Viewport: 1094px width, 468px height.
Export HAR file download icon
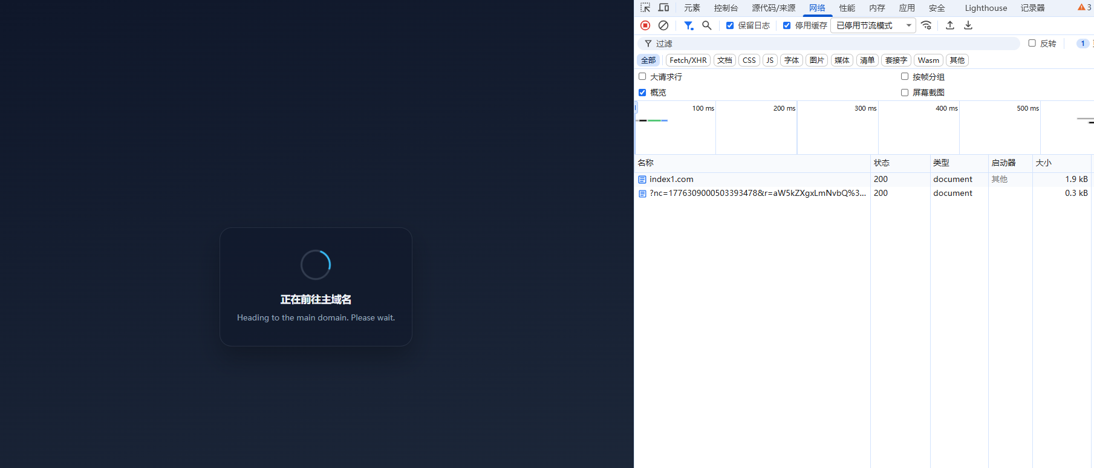coord(968,25)
